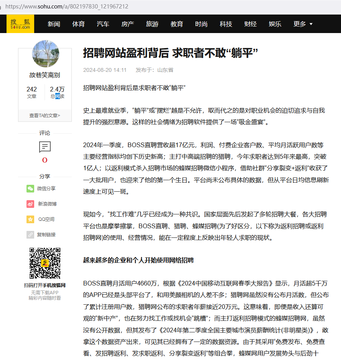Click the 242 文章 count
341x360 pixels.
coord(31,92)
